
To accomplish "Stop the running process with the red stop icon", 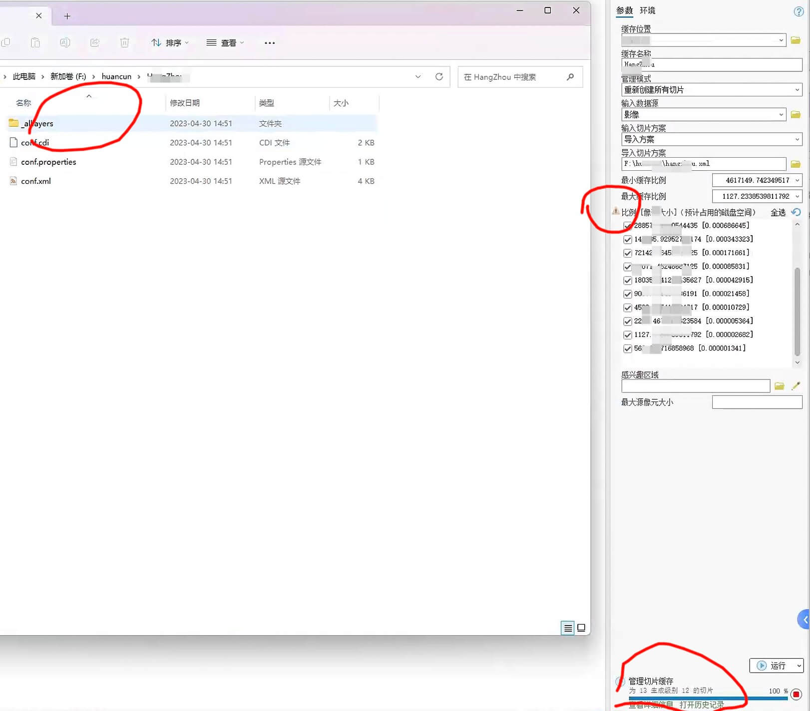I will tap(796, 694).
